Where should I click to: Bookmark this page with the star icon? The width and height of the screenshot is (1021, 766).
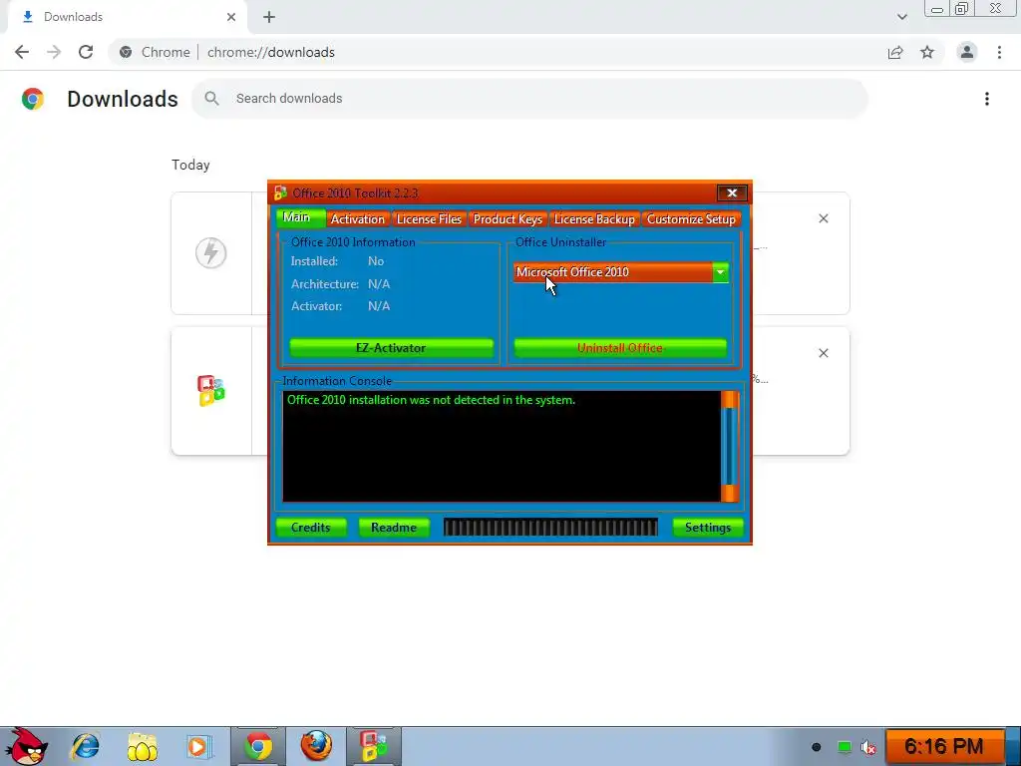927,52
